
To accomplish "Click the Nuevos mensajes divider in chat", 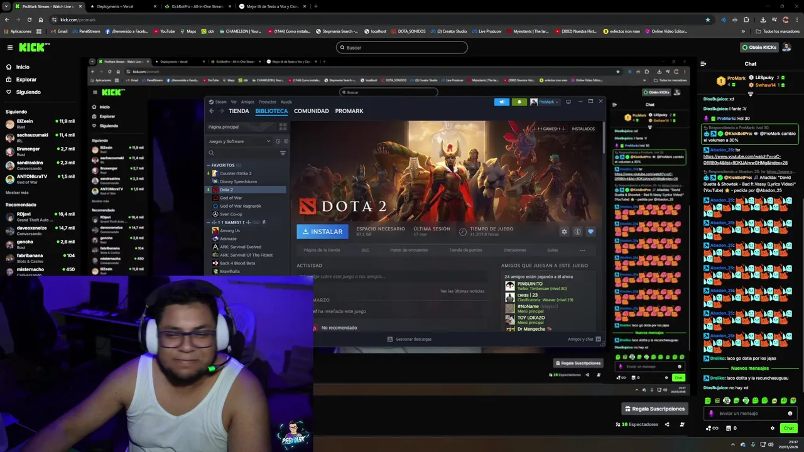I will pos(750,369).
